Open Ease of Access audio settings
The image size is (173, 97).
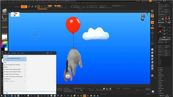click(15, 74)
